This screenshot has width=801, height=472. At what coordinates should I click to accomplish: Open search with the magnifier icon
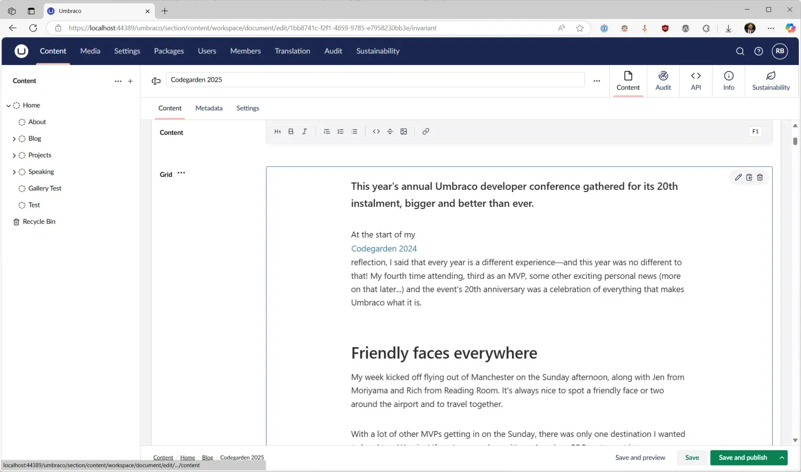tap(740, 51)
